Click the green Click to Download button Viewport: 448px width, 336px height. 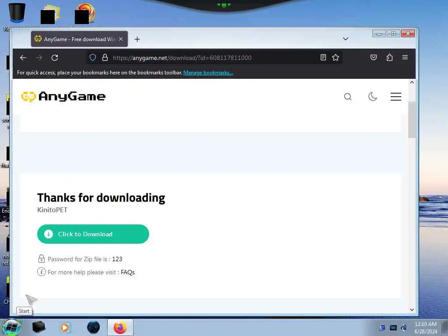click(93, 234)
